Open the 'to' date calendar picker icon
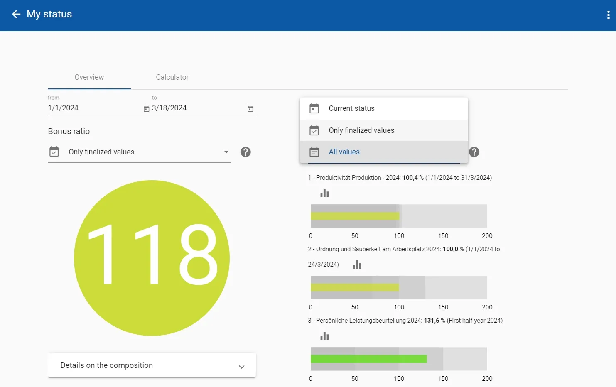 tap(250, 109)
